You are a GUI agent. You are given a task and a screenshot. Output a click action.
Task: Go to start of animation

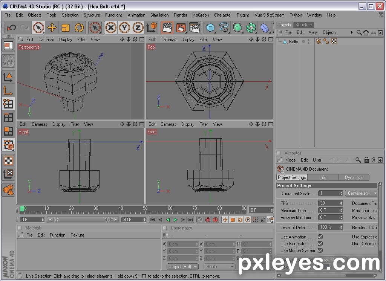click(152, 220)
